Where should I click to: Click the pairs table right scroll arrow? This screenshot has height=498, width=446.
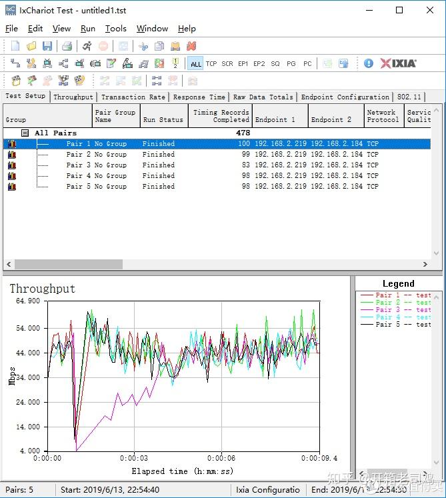pyautogui.click(x=425, y=264)
